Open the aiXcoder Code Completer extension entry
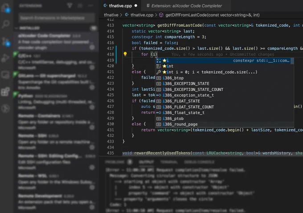The image size is (303, 213). [x=56, y=42]
